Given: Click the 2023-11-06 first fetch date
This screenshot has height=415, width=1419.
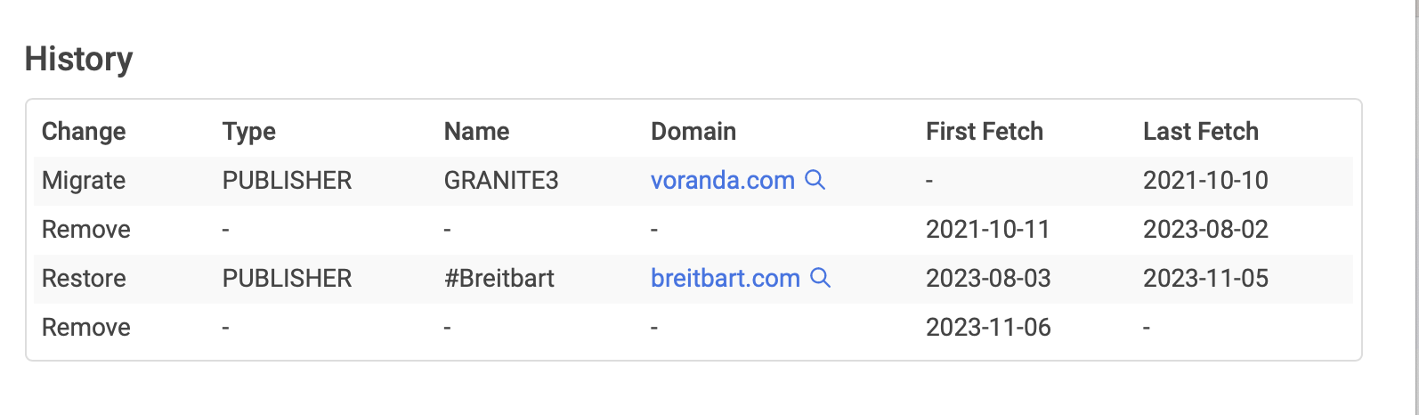Looking at the screenshot, I should coord(988,328).
